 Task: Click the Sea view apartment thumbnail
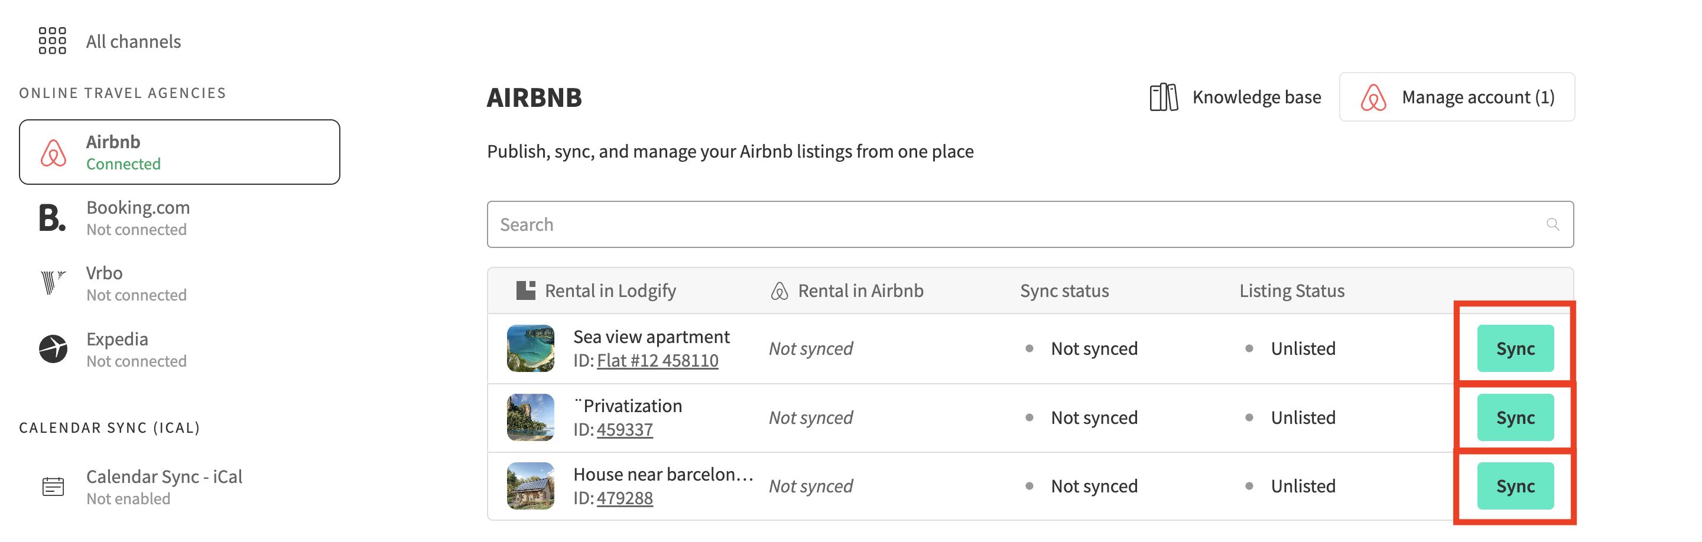(x=531, y=348)
